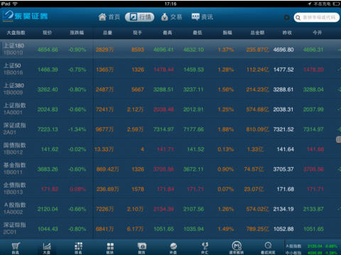Sort by 总量 column header
The image size is (341, 255).
coord(107,33)
